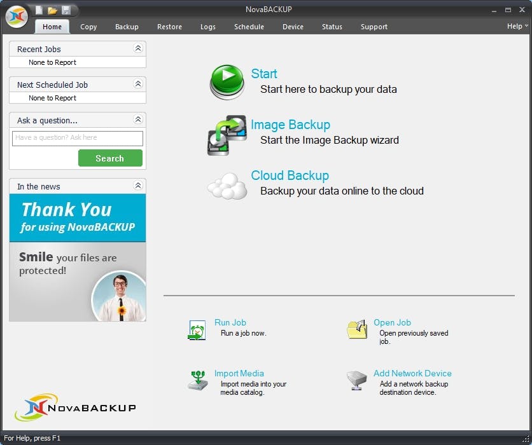
Task: Click the Cloud Backup cloud icon
Action: pyautogui.click(x=227, y=186)
